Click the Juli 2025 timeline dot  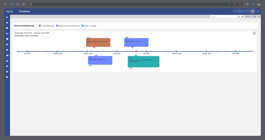pos(146,51)
